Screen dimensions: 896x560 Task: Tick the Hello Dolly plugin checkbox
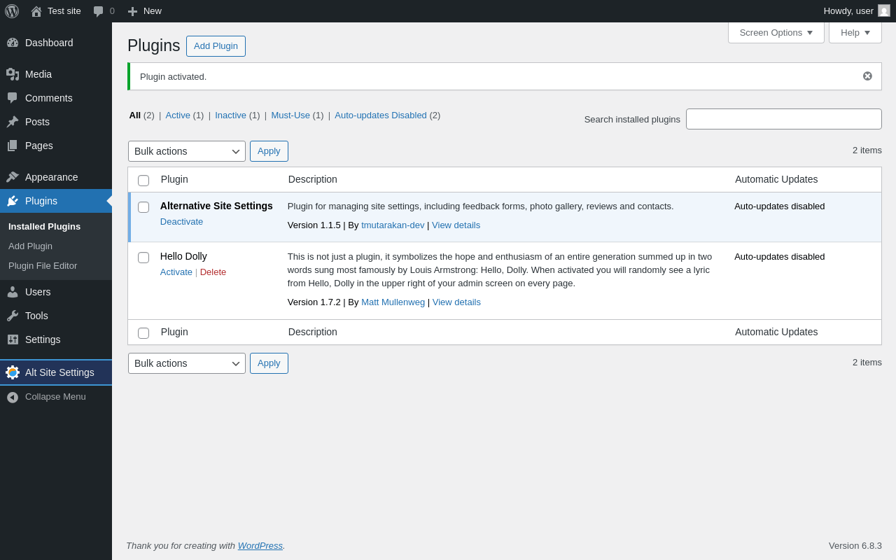(x=143, y=258)
